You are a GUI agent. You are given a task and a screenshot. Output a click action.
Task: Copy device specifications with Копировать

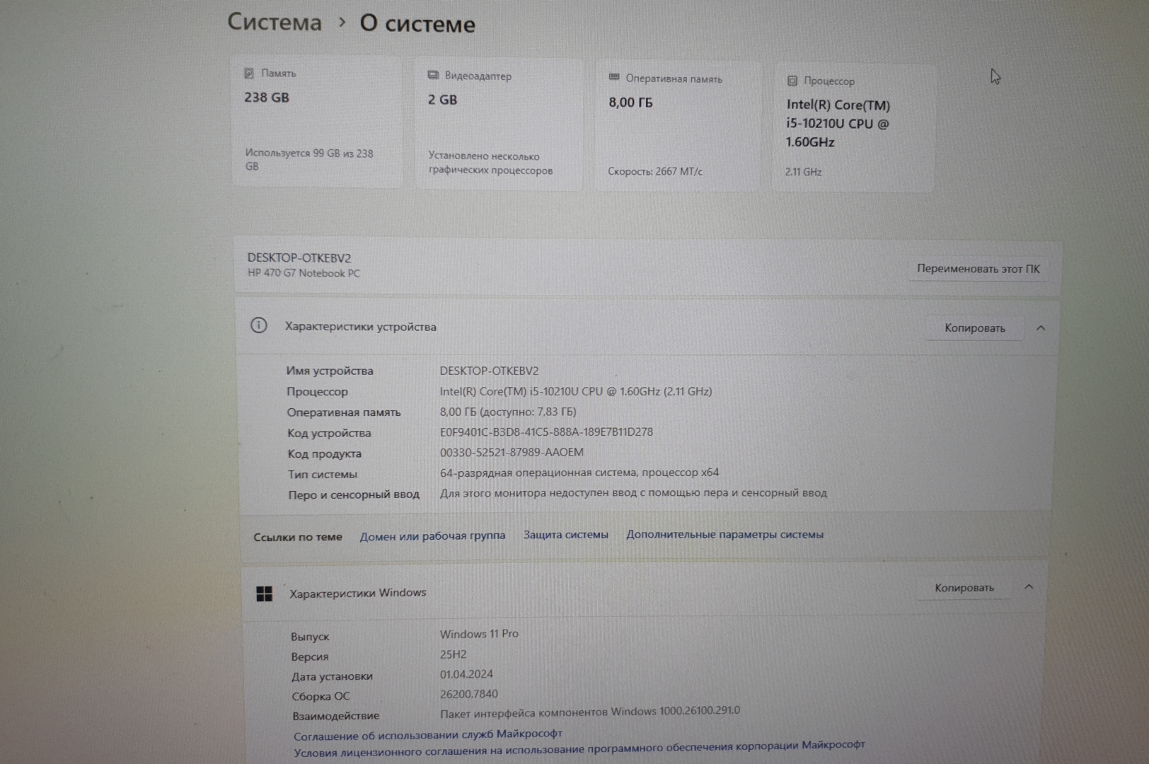pyautogui.click(x=974, y=328)
